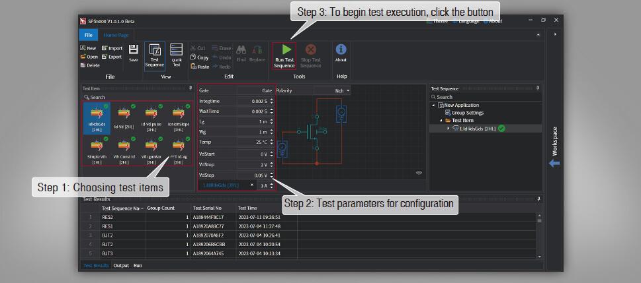
Task: Collapse the New Application tree node
Action: pos(434,105)
